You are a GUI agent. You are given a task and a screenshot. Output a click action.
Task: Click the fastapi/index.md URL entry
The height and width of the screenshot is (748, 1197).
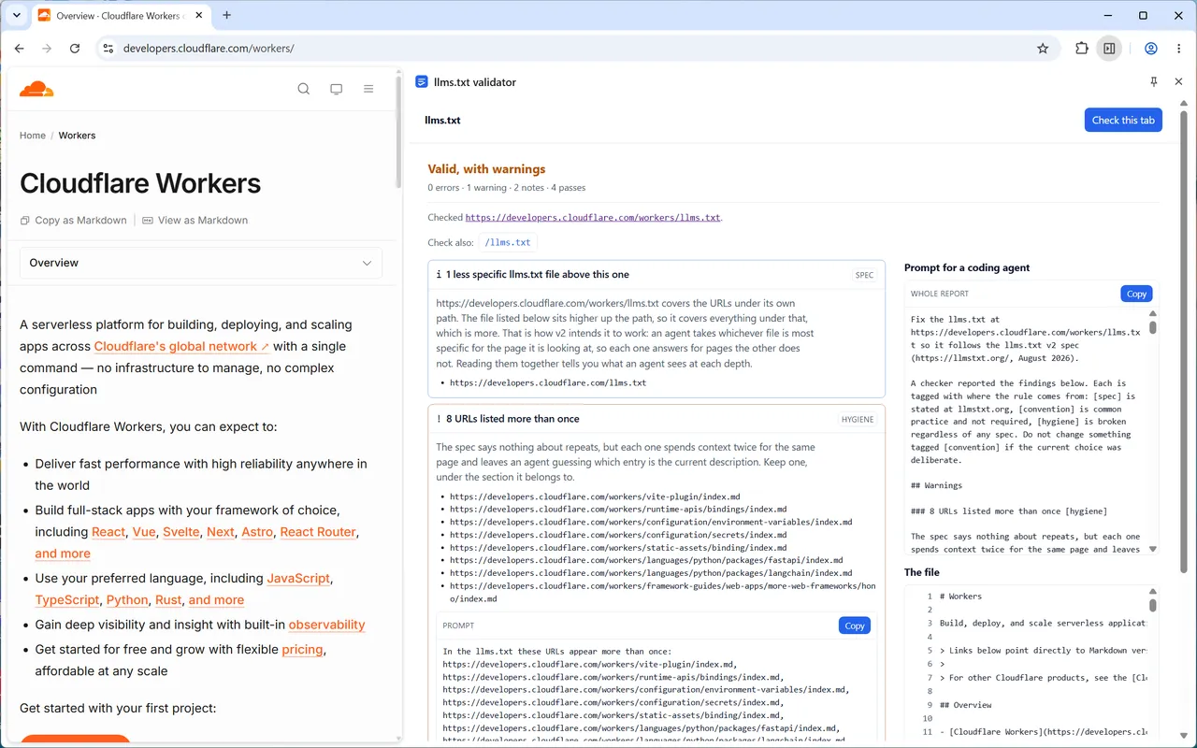click(646, 561)
